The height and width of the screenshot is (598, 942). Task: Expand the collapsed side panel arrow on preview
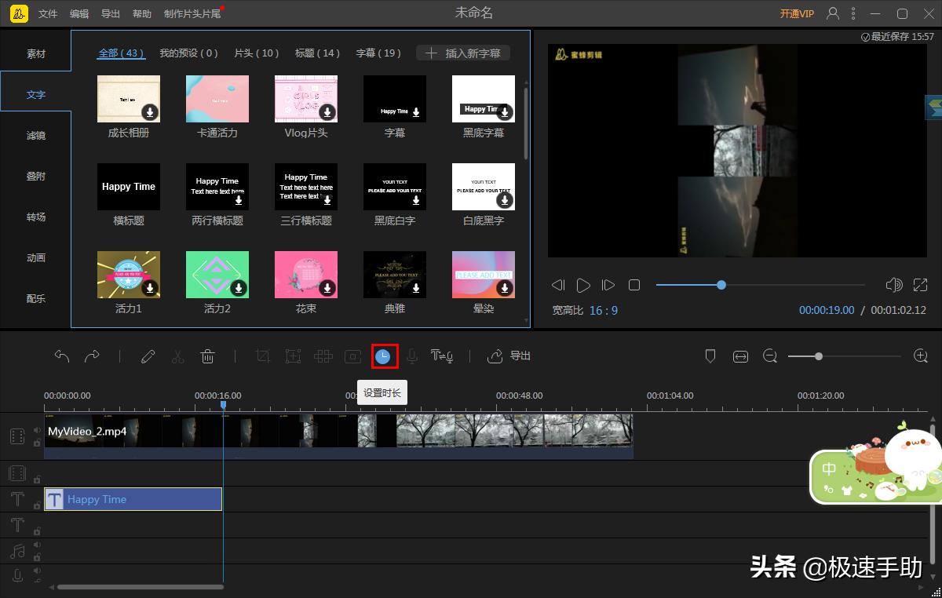point(933,107)
